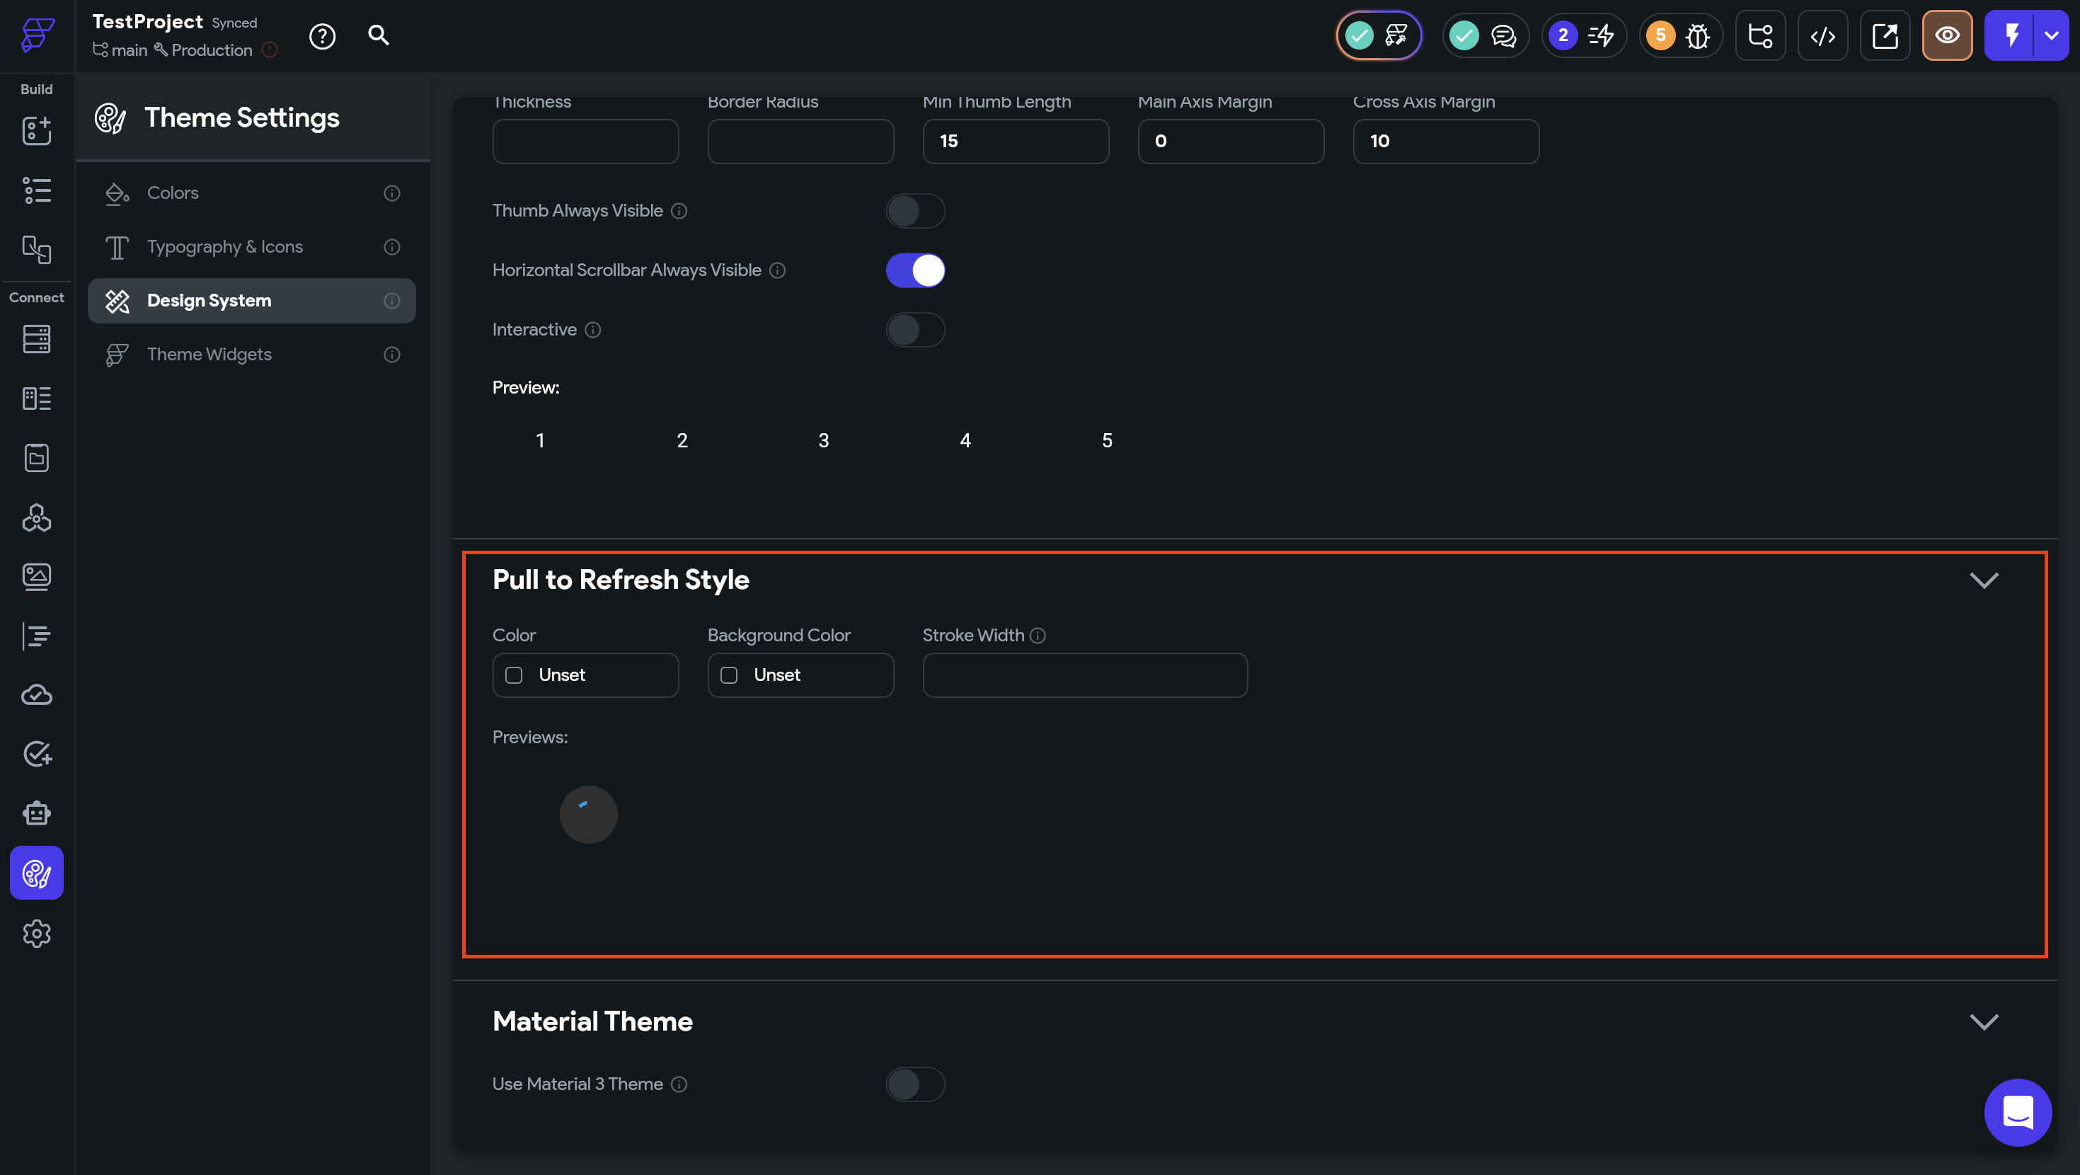Open dropdown arrow next to Run button
The width and height of the screenshot is (2080, 1175).
point(2051,35)
